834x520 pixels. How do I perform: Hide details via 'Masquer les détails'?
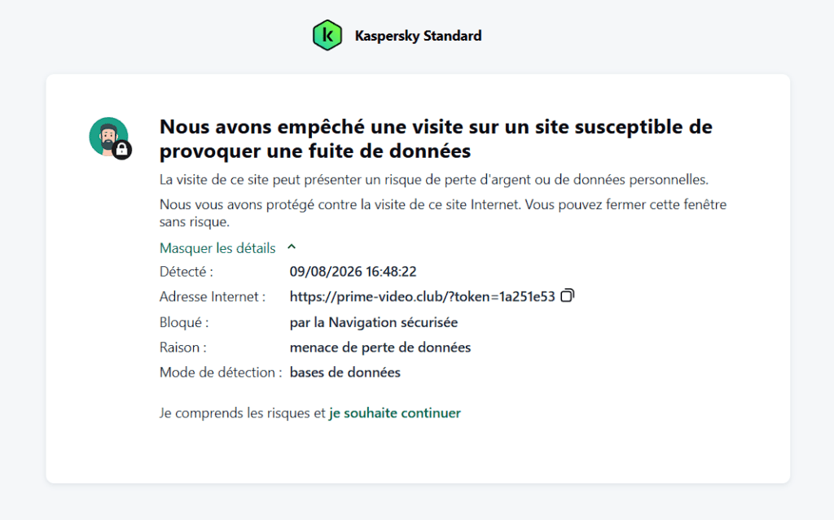pyautogui.click(x=217, y=247)
